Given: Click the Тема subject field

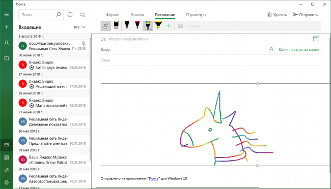Looking at the screenshot, I should pos(211,60).
